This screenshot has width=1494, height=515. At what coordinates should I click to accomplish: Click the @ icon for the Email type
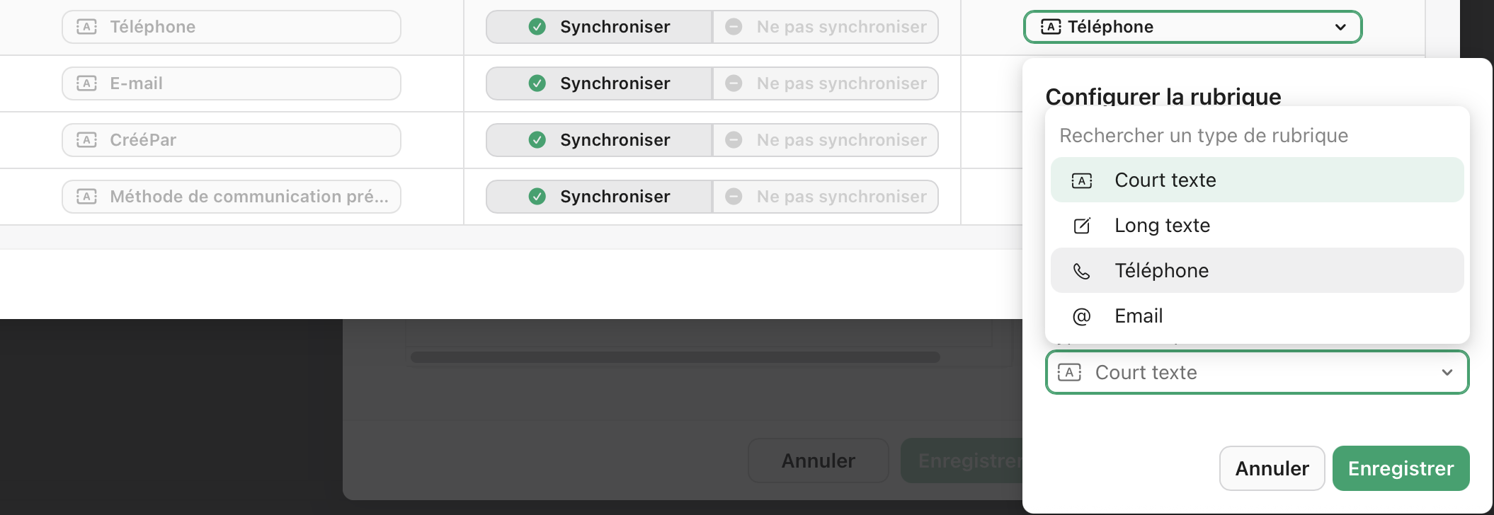tap(1080, 316)
